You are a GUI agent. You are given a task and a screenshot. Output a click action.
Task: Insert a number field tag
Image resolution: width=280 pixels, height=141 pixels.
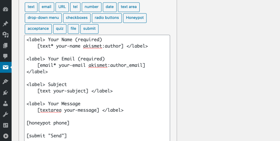click(x=92, y=7)
